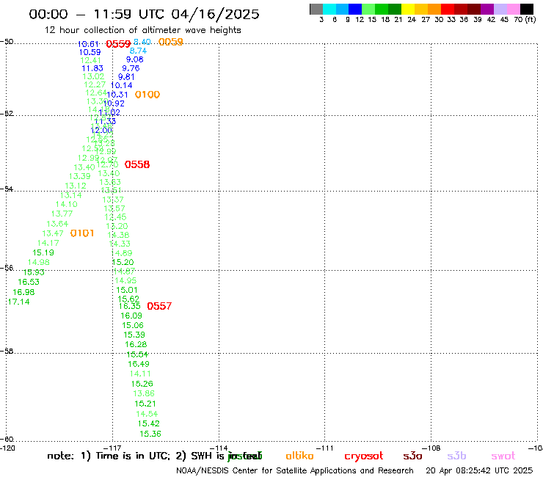Pick the light green 15 ft legend swatch
The height and width of the screenshot is (477, 543).
[x=368, y=9]
